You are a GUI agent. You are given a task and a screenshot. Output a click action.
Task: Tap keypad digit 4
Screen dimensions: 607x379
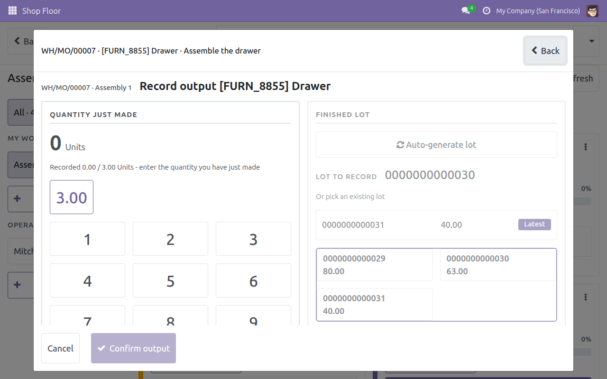[87, 281]
